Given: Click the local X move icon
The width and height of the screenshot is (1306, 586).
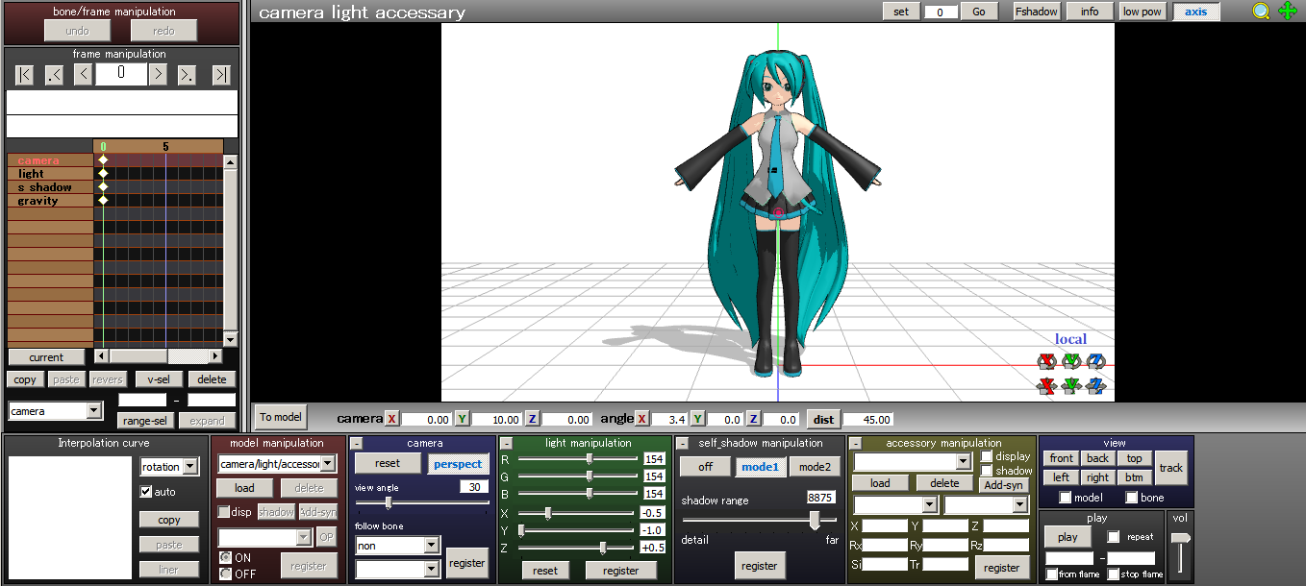Looking at the screenshot, I should [x=1046, y=386].
